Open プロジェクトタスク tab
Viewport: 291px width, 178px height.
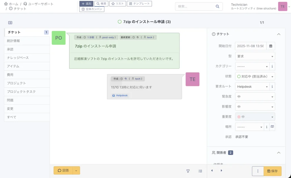pyautogui.click(x=27, y=92)
